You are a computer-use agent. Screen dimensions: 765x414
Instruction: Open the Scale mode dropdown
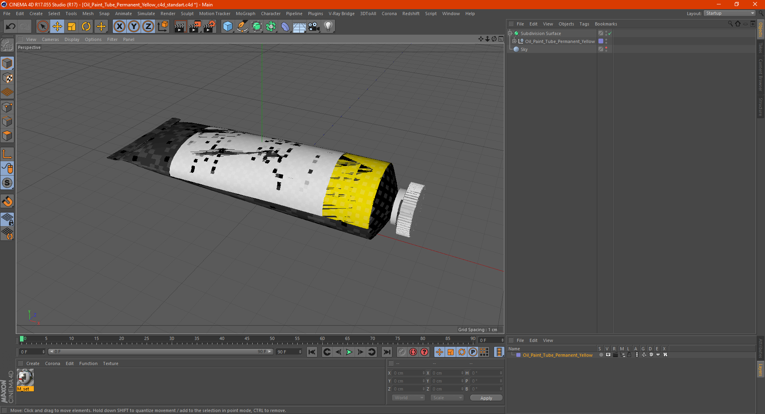[x=447, y=398]
